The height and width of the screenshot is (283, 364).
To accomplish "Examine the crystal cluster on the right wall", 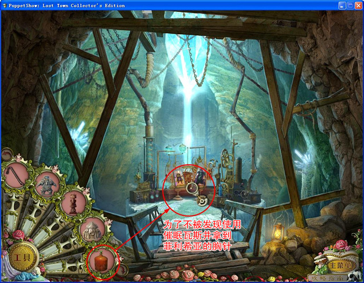I will click(303, 159).
